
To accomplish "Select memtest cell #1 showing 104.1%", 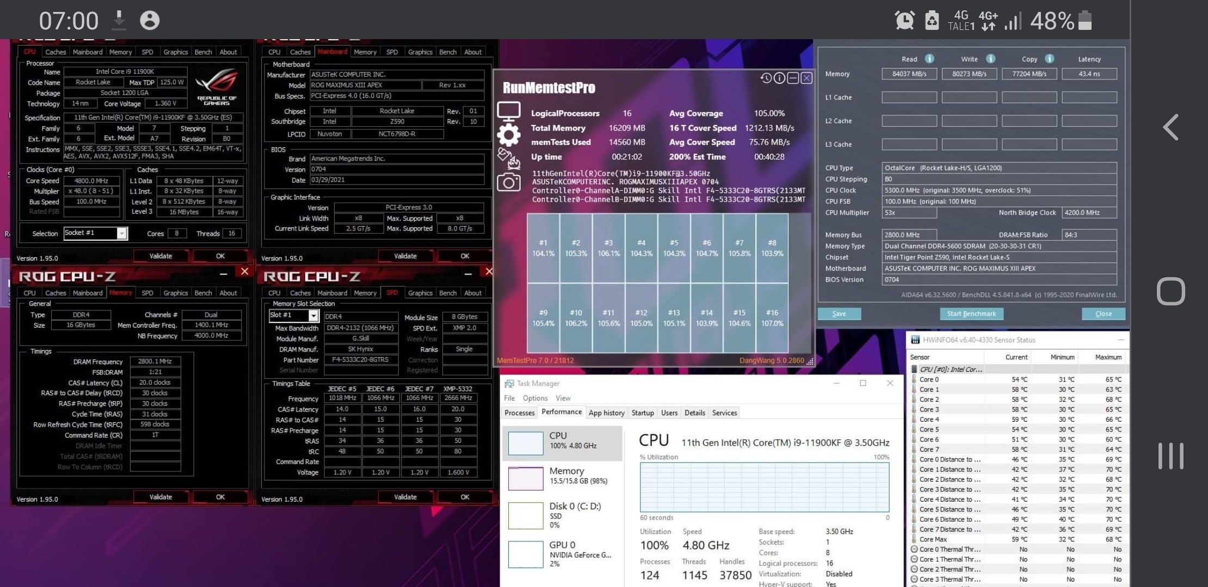I will pyautogui.click(x=543, y=248).
